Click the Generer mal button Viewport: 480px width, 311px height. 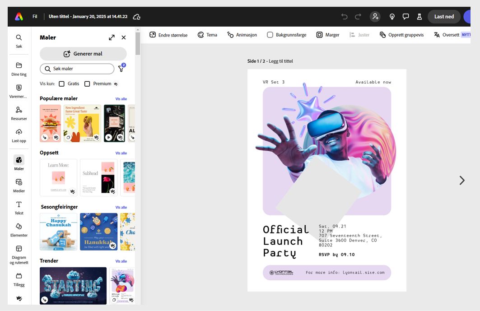[x=83, y=55]
